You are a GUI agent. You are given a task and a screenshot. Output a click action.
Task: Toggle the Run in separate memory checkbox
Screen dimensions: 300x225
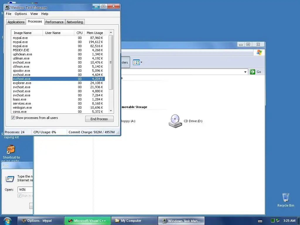pos(19,195)
